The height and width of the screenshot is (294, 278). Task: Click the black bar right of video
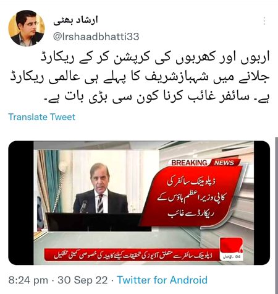coord(262,202)
